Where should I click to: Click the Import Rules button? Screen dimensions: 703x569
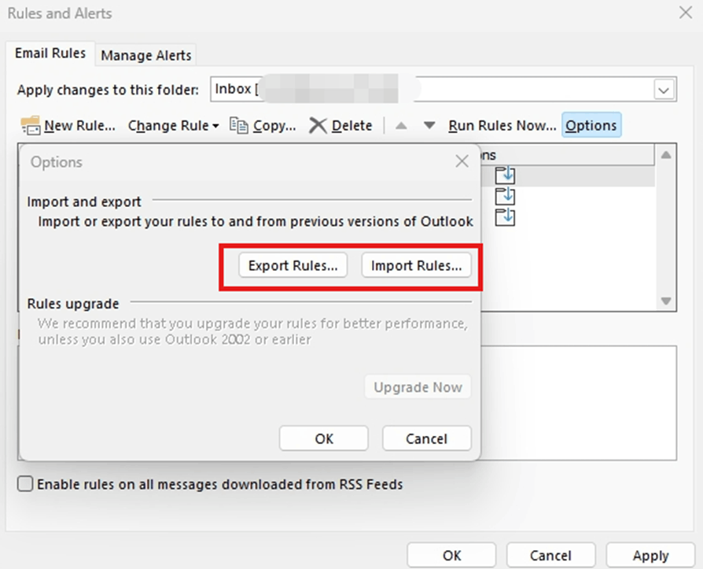(416, 265)
